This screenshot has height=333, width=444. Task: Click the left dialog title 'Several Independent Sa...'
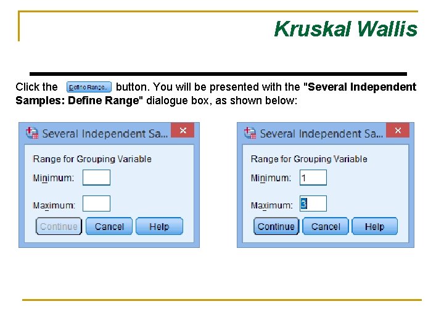(105, 133)
